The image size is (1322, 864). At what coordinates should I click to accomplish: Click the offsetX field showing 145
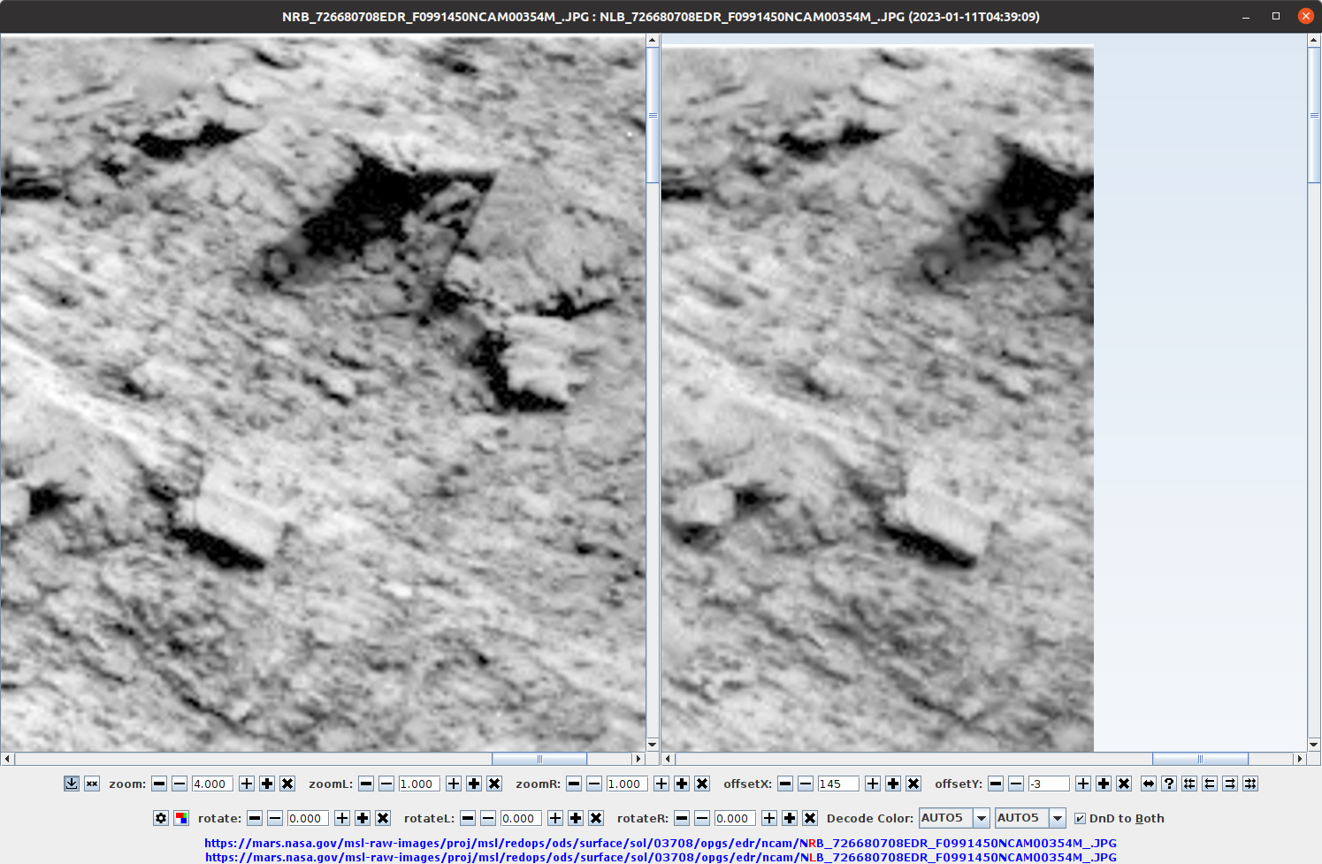click(839, 784)
